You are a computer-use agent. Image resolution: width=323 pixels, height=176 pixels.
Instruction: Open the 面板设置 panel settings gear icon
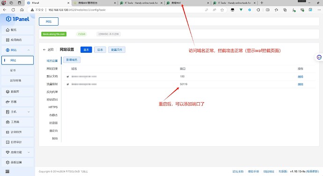point(7,162)
